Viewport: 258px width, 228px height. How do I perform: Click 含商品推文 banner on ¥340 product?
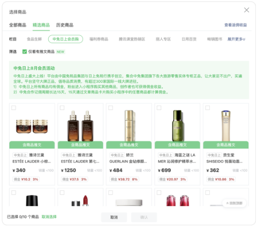tap(32, 145)
